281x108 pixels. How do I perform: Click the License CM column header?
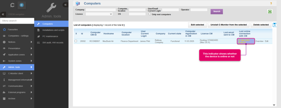(206, 34)
